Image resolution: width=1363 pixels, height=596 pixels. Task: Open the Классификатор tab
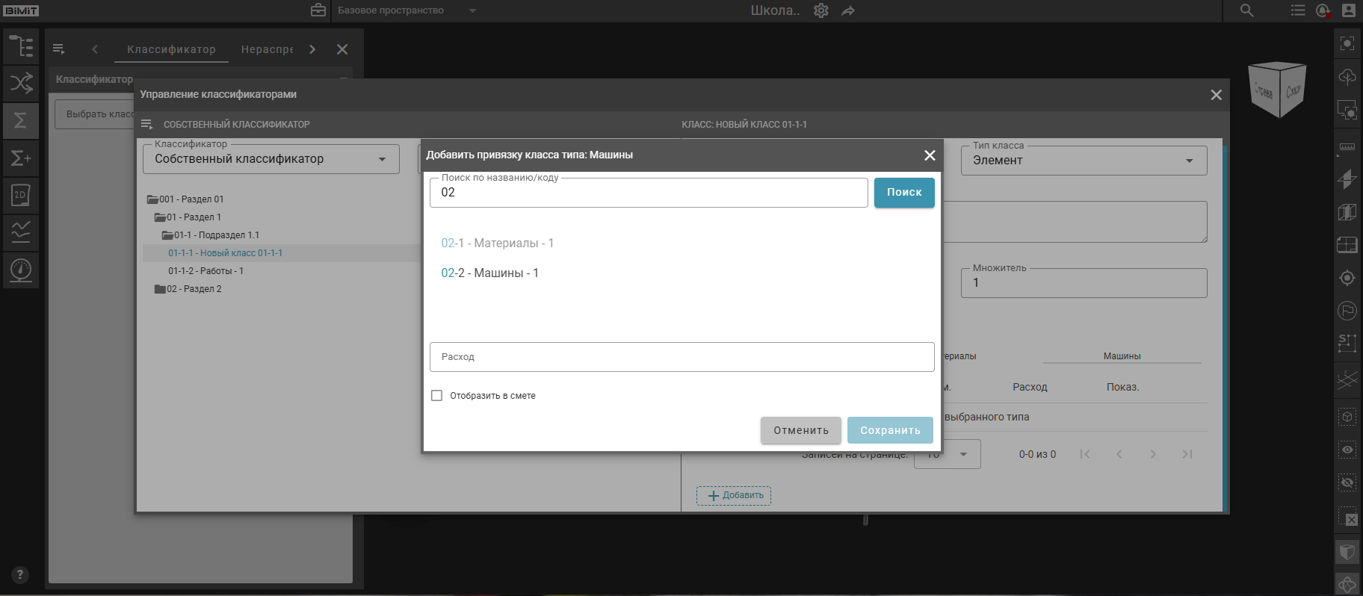click(x=171, y=49)
